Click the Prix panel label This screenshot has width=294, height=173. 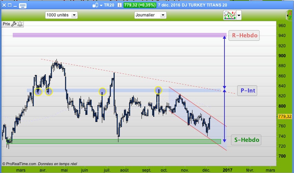click(7, 24)
